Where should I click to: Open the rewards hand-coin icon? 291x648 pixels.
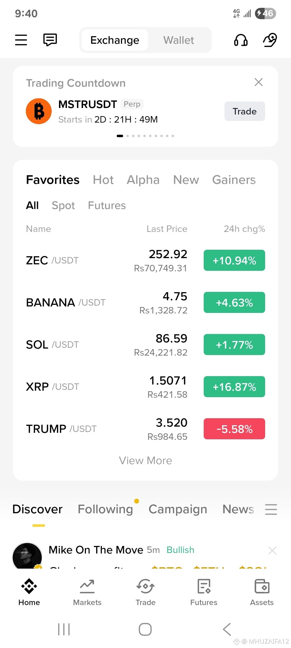pos(270,40)
